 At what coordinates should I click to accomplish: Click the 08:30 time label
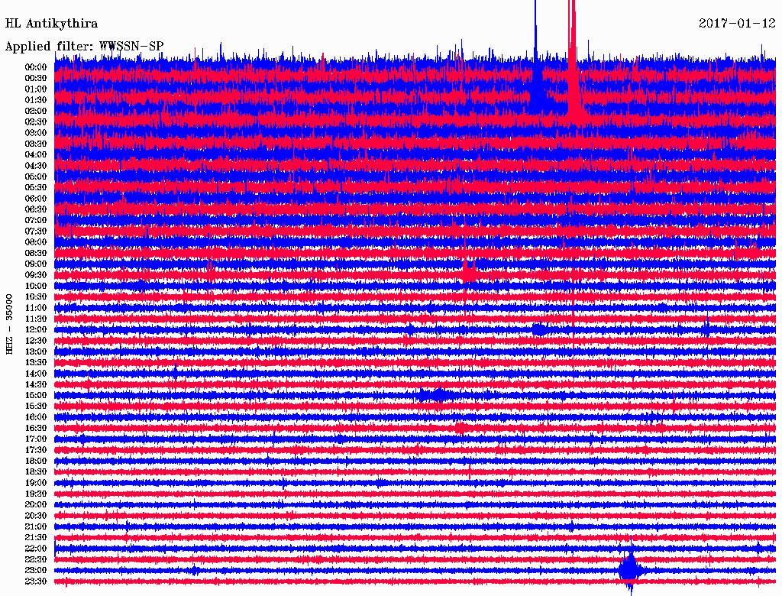click(36, 253)
